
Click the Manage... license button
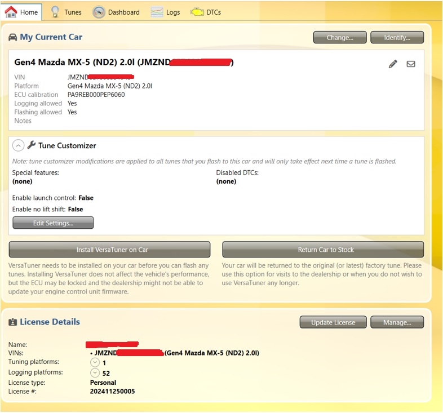(397, 322)
